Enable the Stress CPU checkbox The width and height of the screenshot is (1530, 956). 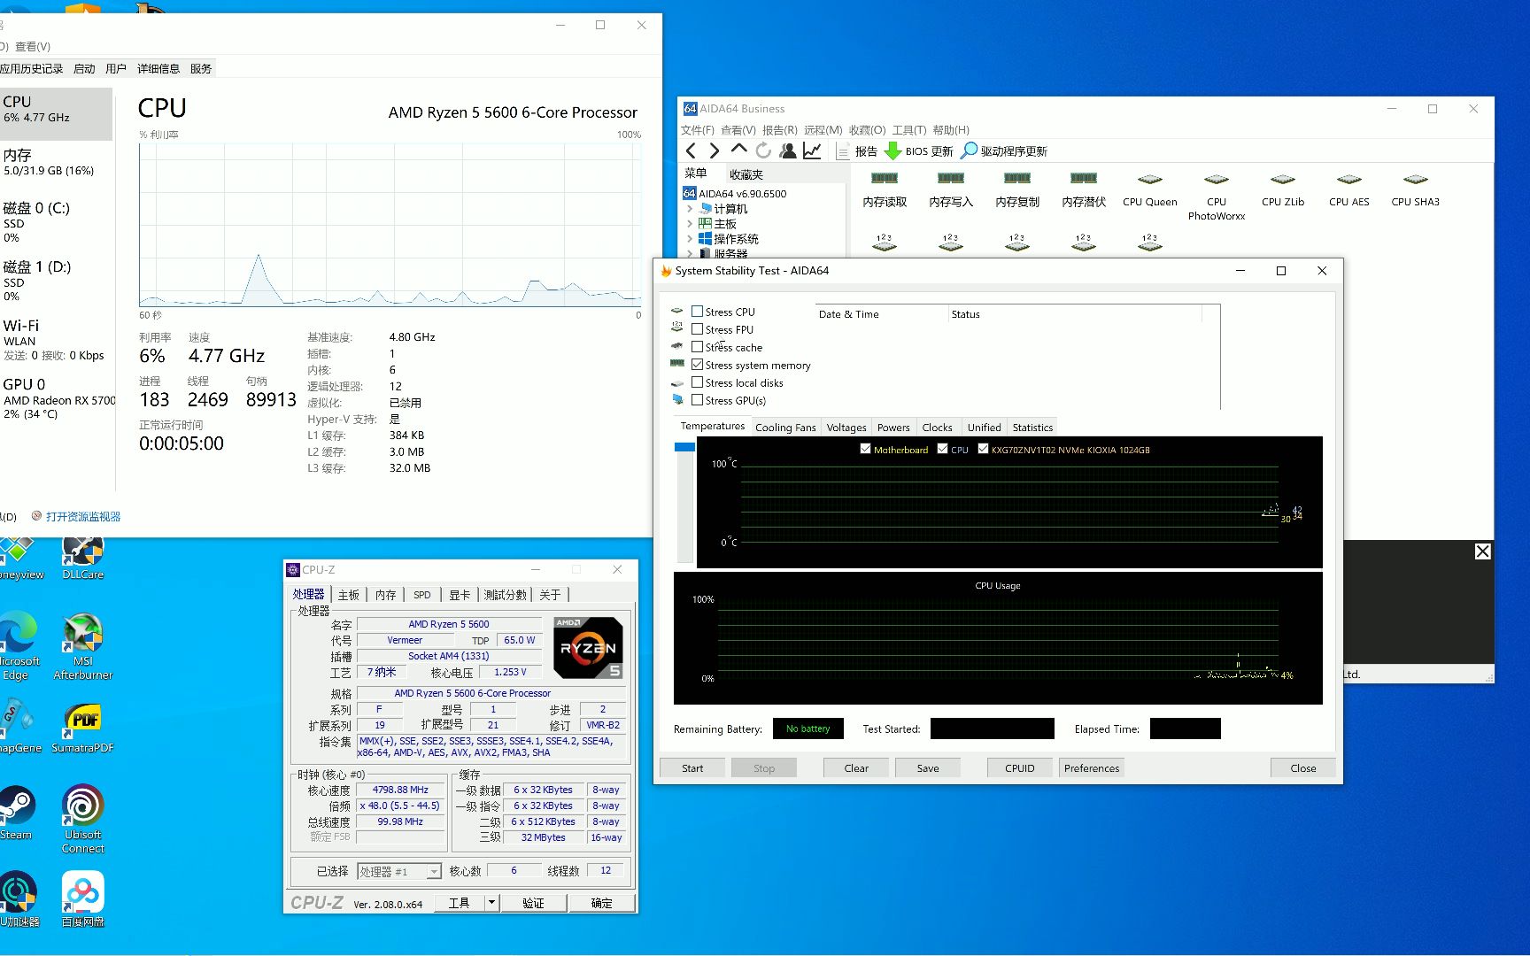698,312
